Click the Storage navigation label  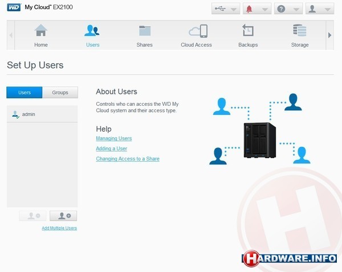click(300, 45)
